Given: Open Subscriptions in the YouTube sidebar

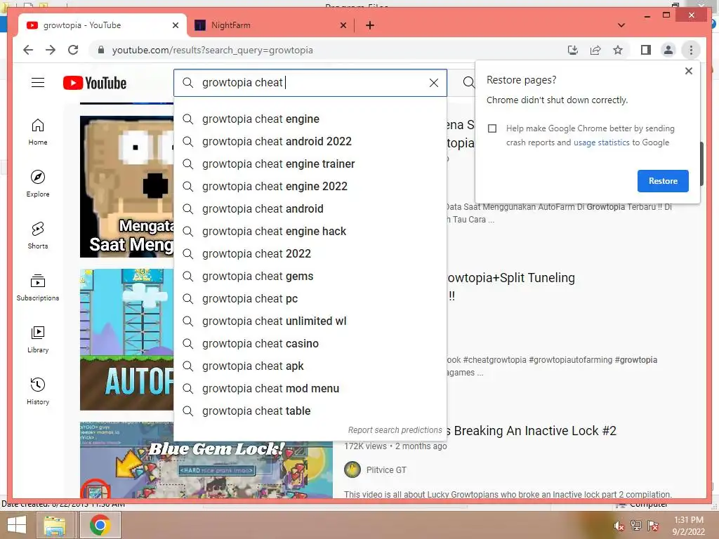Looking at the screenshot, I should pos(38,287).
